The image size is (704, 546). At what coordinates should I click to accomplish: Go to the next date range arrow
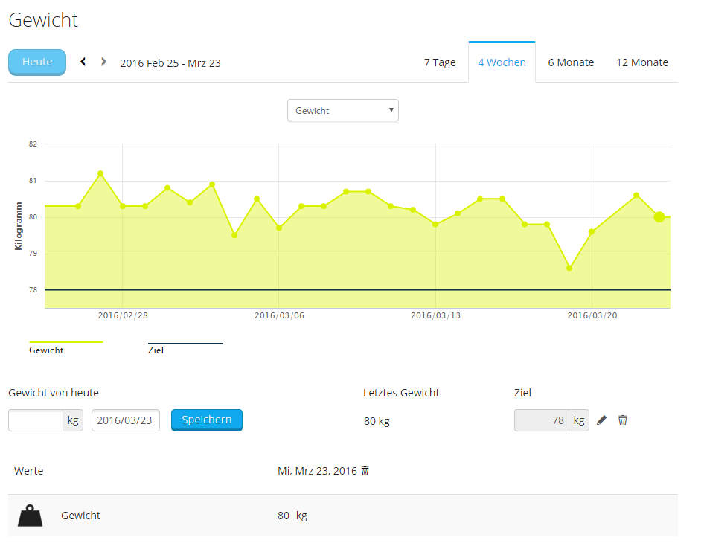pyautogui.click(x=103, y=62)
